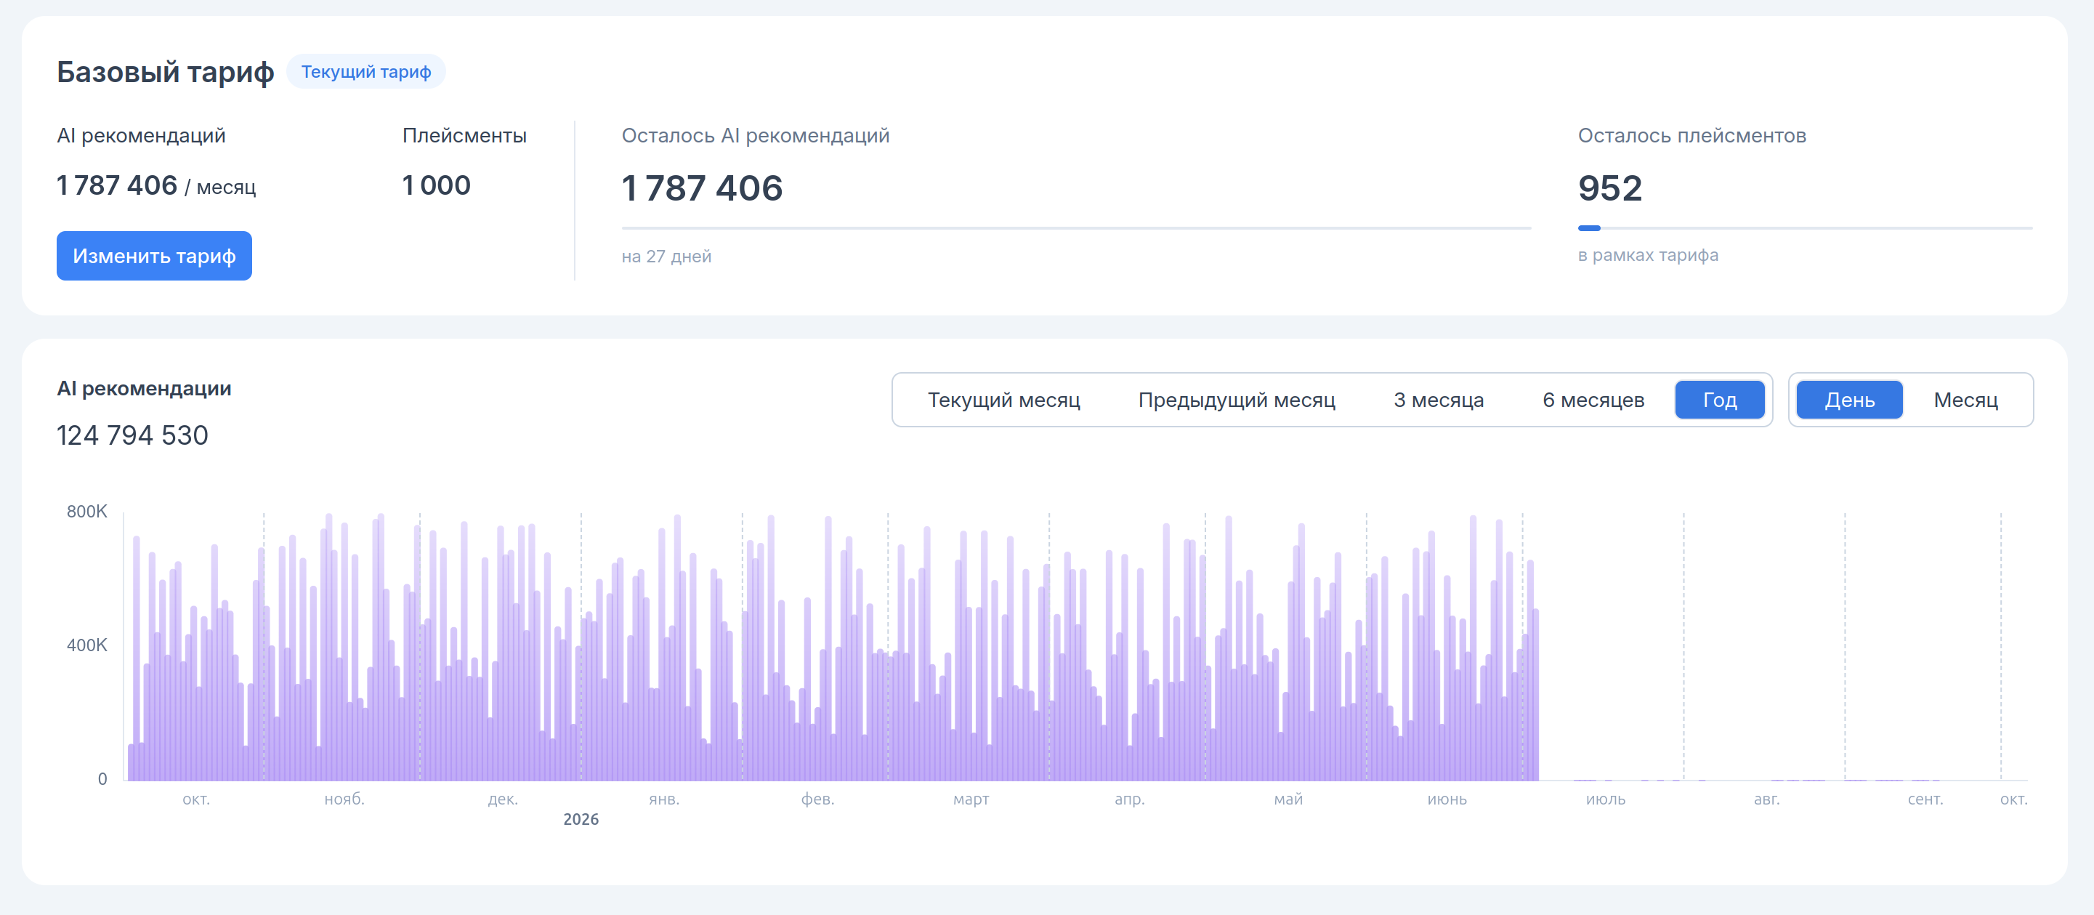Click the апр. month axis label

coord(1129,799)
